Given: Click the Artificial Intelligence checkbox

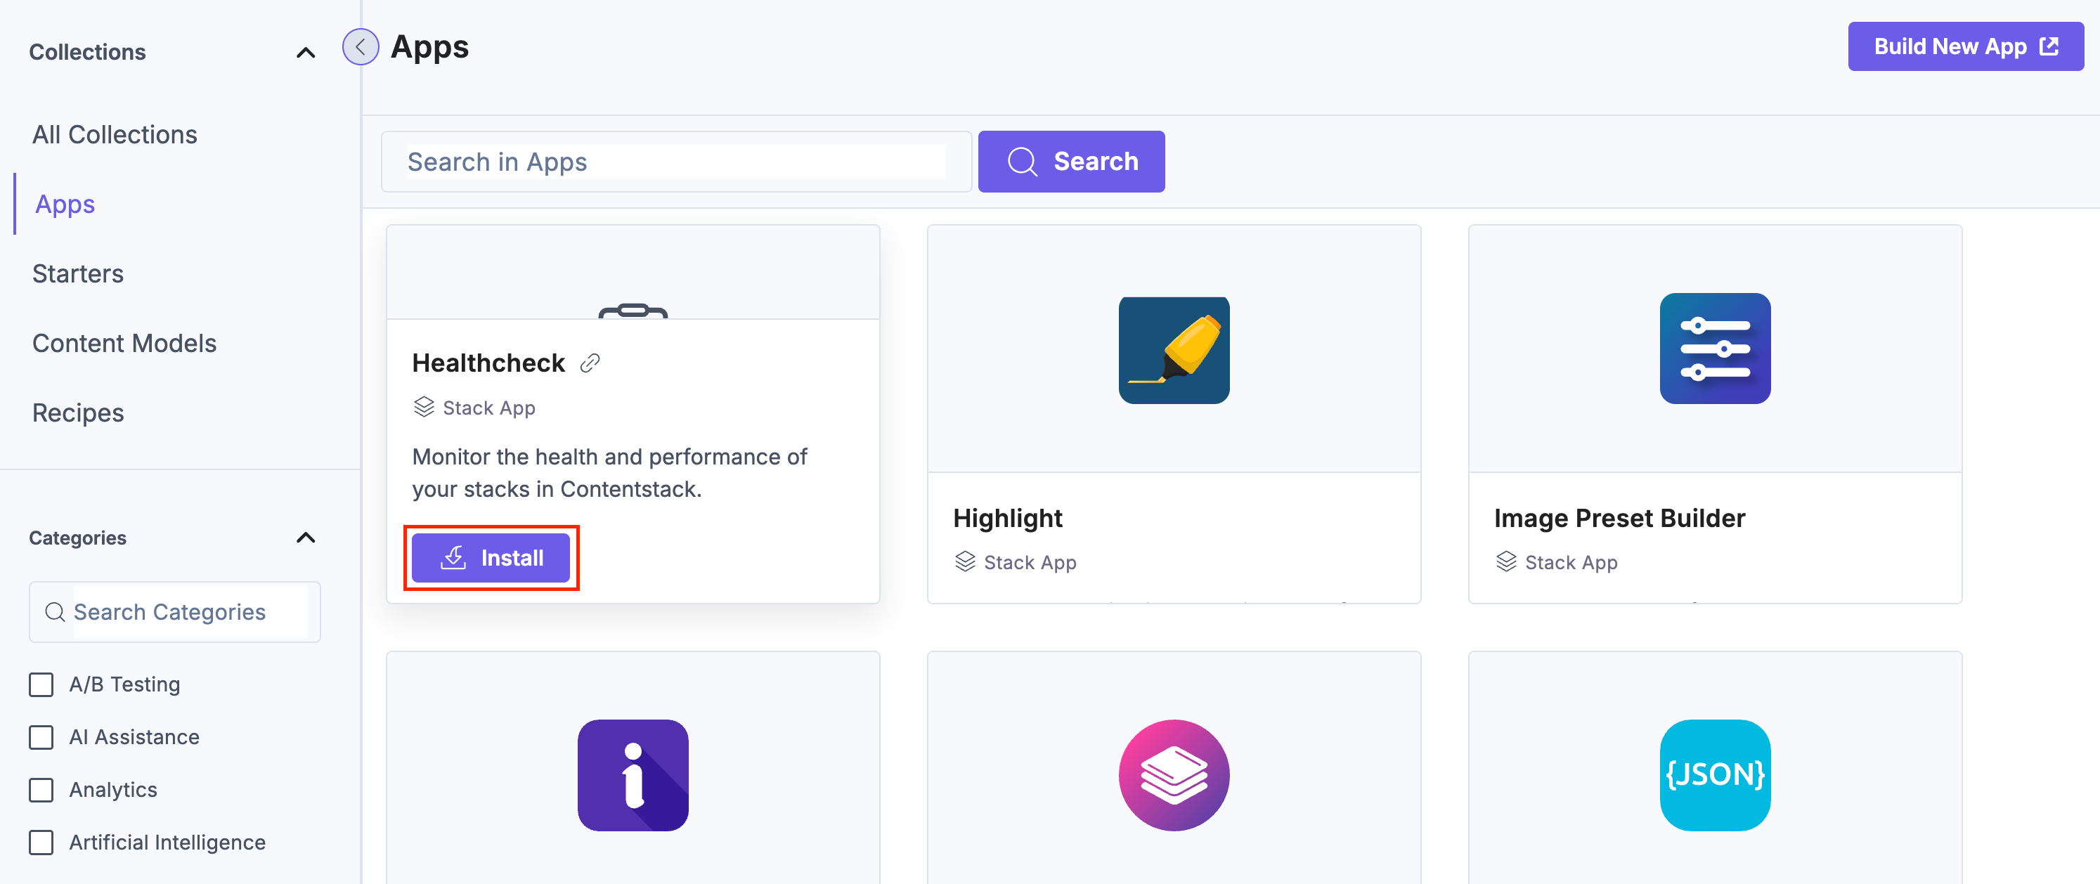Looking at the screenshot, I should (x=41, y=843).
